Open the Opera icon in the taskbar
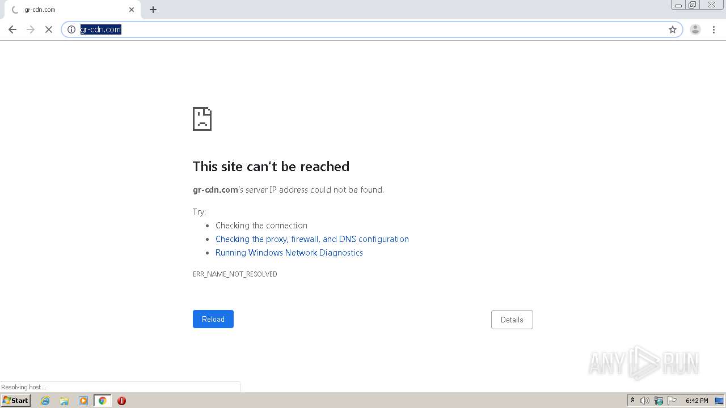Viewport: 726px width, 408px height. pyautogui.click(x=121, y=401)
